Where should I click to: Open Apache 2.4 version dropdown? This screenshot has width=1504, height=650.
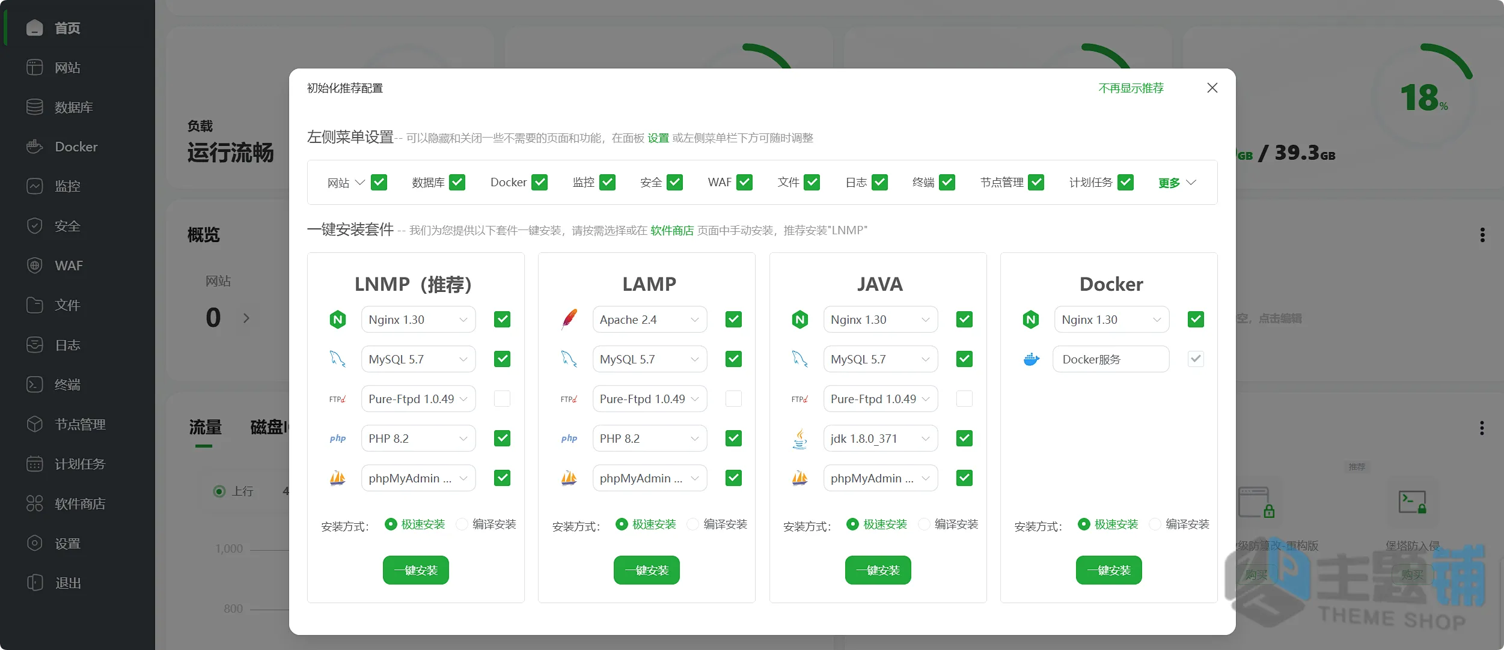click(649, 320)
